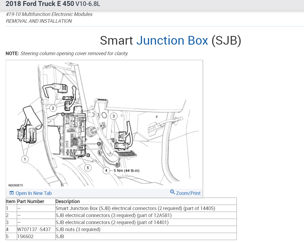Follow the Junction Box link in heading
The width and height of the screenshot is (304, 243).
pos(172,41)
